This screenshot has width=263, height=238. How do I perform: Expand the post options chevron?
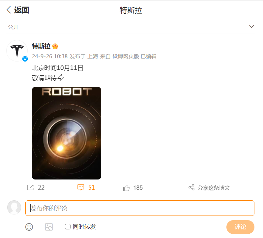[x=251, y=26]
